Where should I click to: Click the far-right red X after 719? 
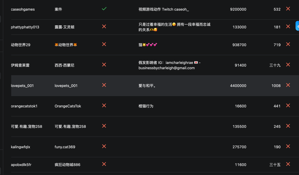point(288,44)
